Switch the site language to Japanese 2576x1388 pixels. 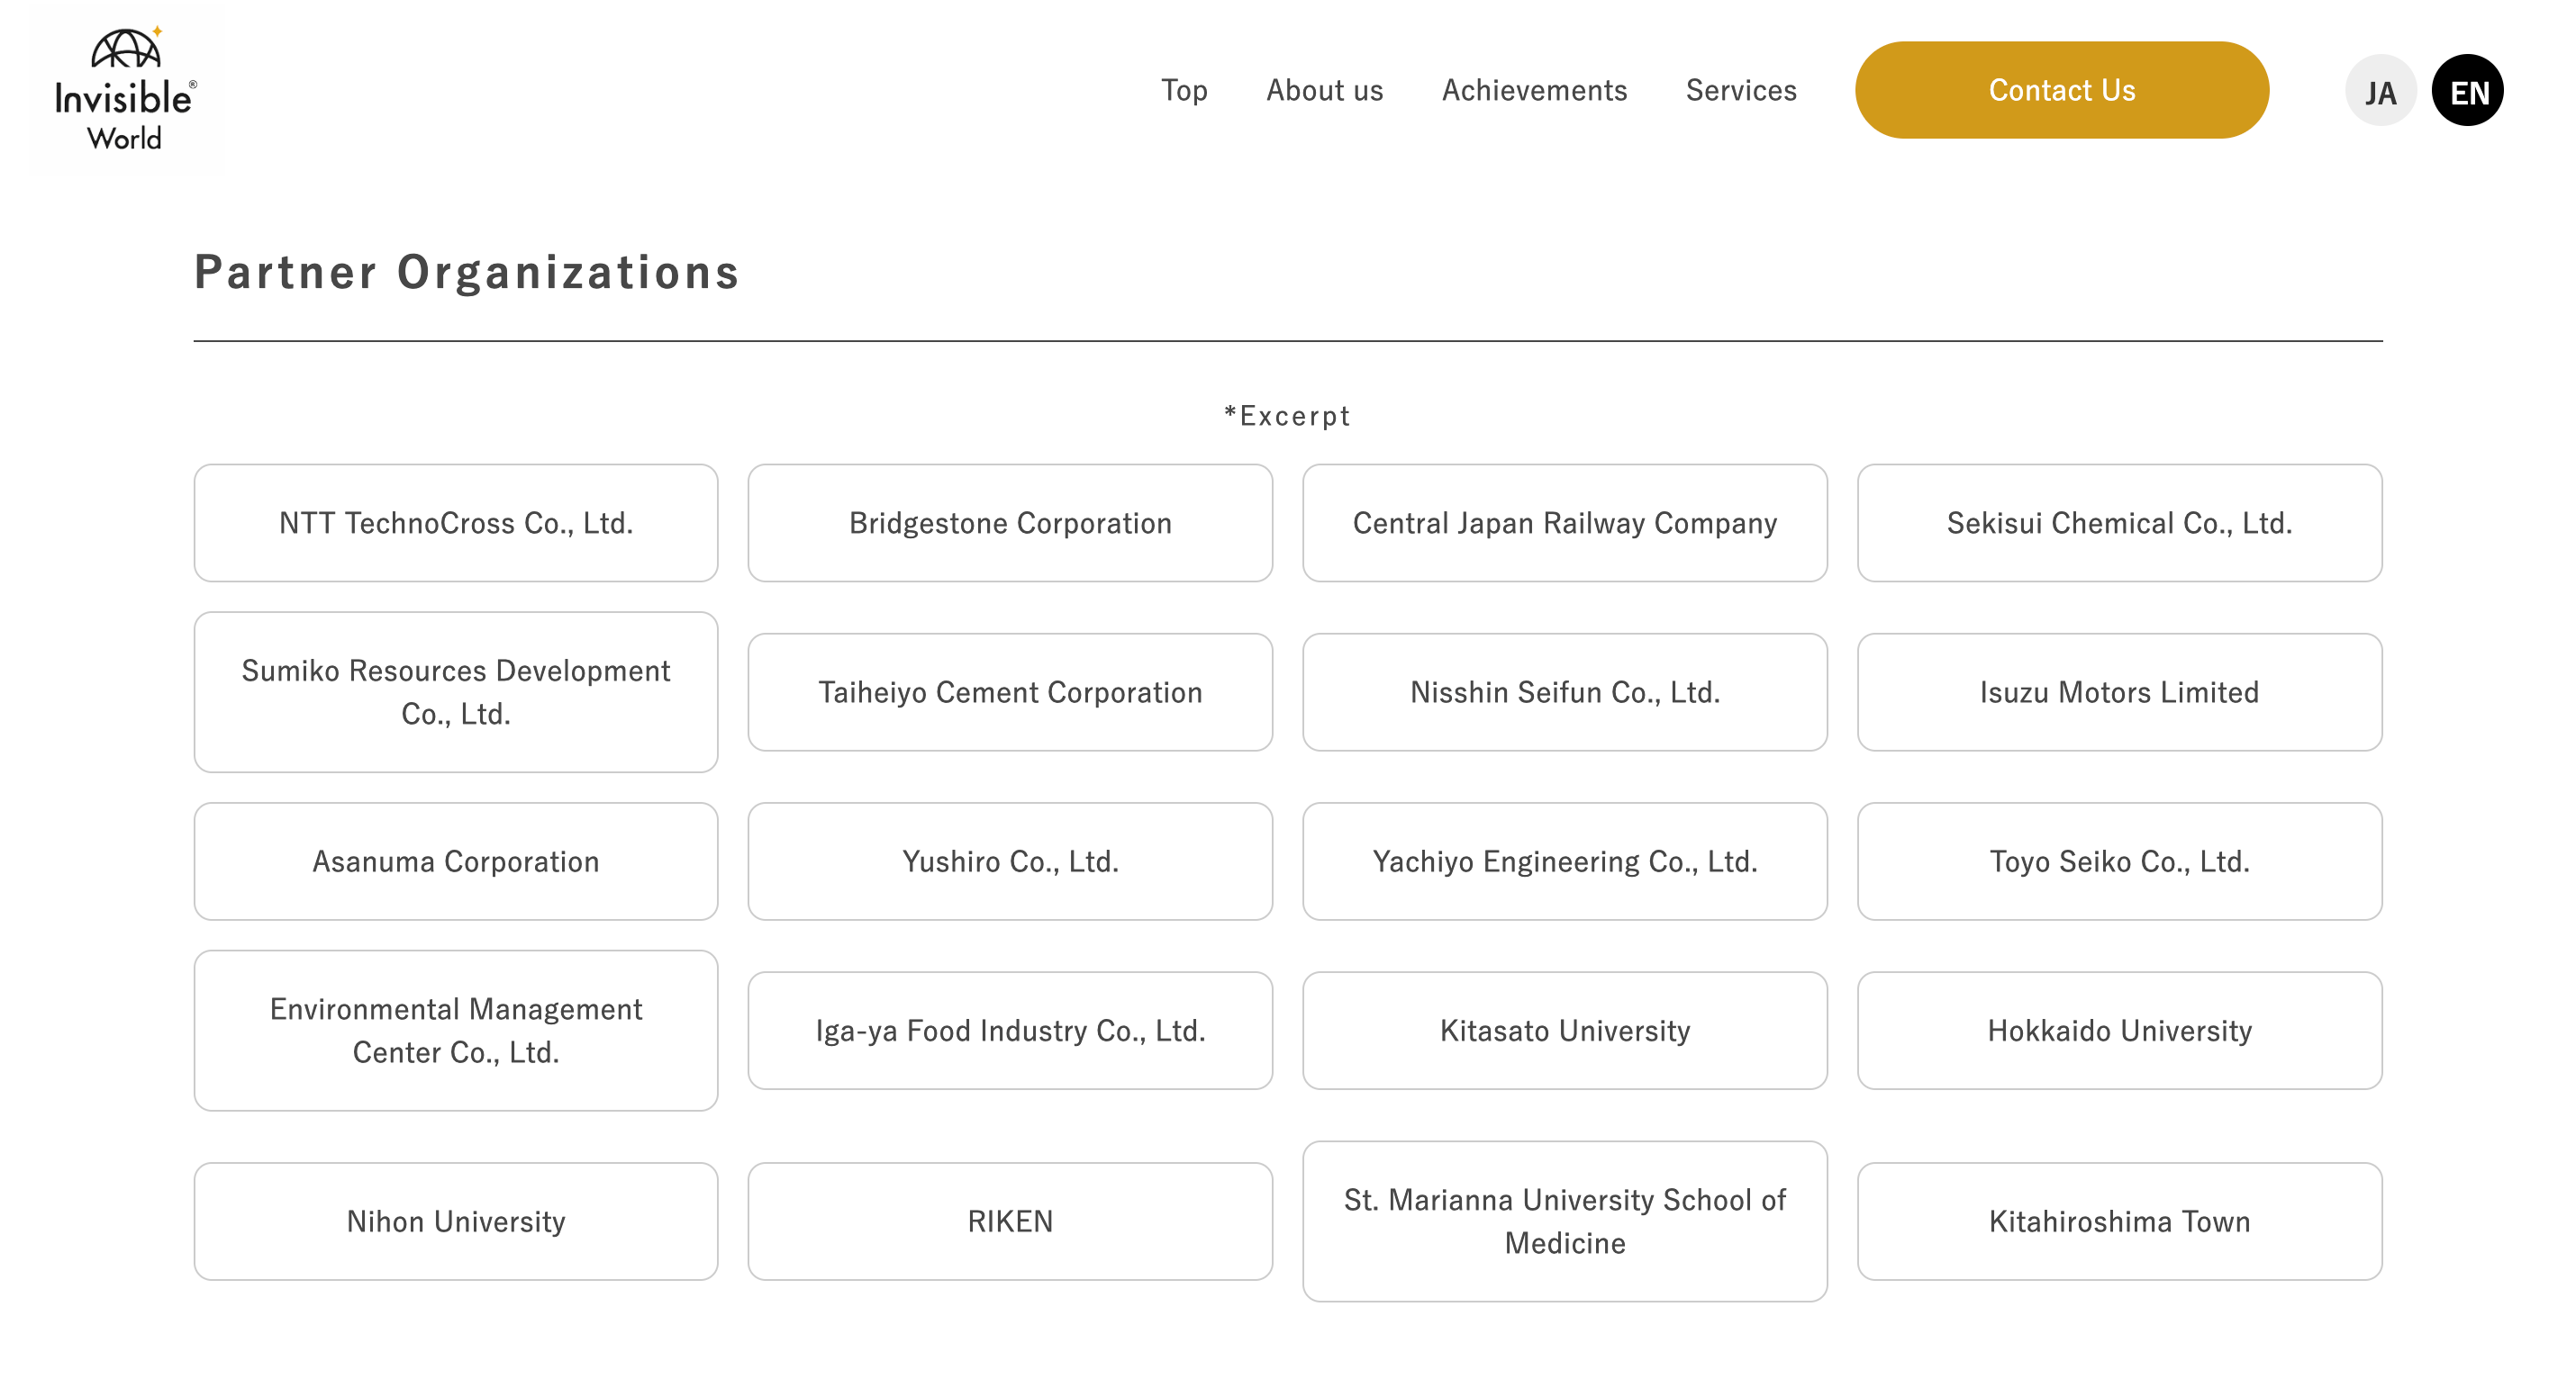pos(2381,91)
